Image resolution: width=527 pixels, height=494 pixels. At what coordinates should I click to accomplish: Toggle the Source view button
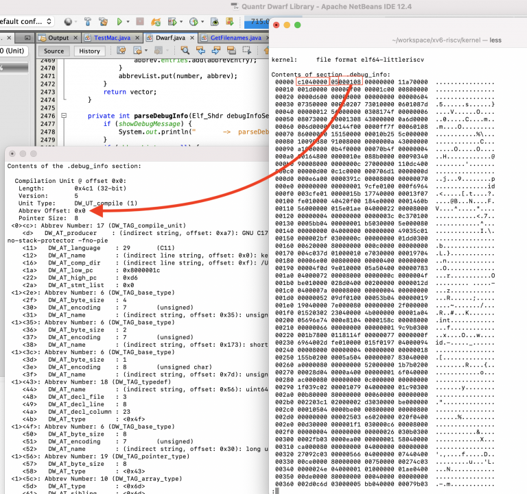pyautogui.click(x=54, y=51)
